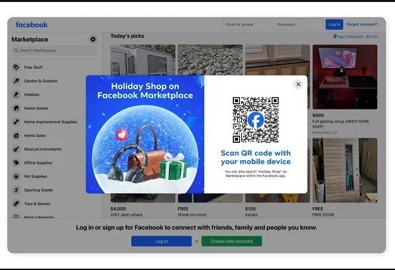Click the 'Shade structure' listing text

pos(192,214)
